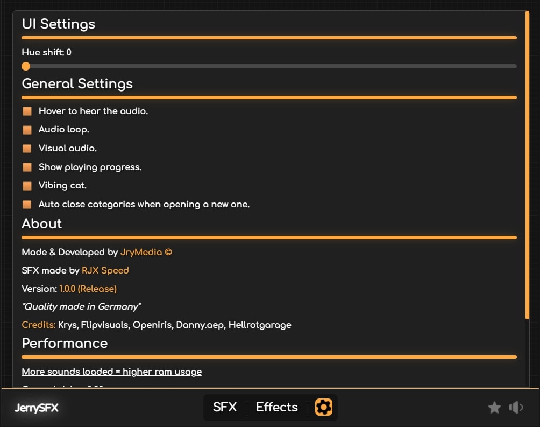Image resolution: width=540 pixels, height=427 pixels.
Task: Click the Credits label
Action: [38, 325]
